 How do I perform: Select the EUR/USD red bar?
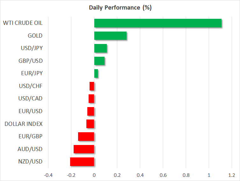pos(91,111)
